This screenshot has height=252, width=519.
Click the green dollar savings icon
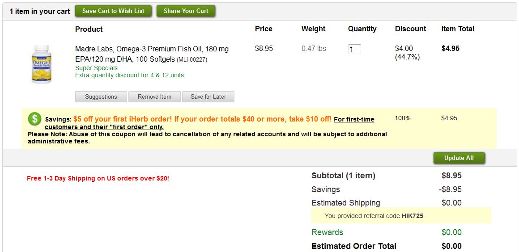tap(34, 118)
